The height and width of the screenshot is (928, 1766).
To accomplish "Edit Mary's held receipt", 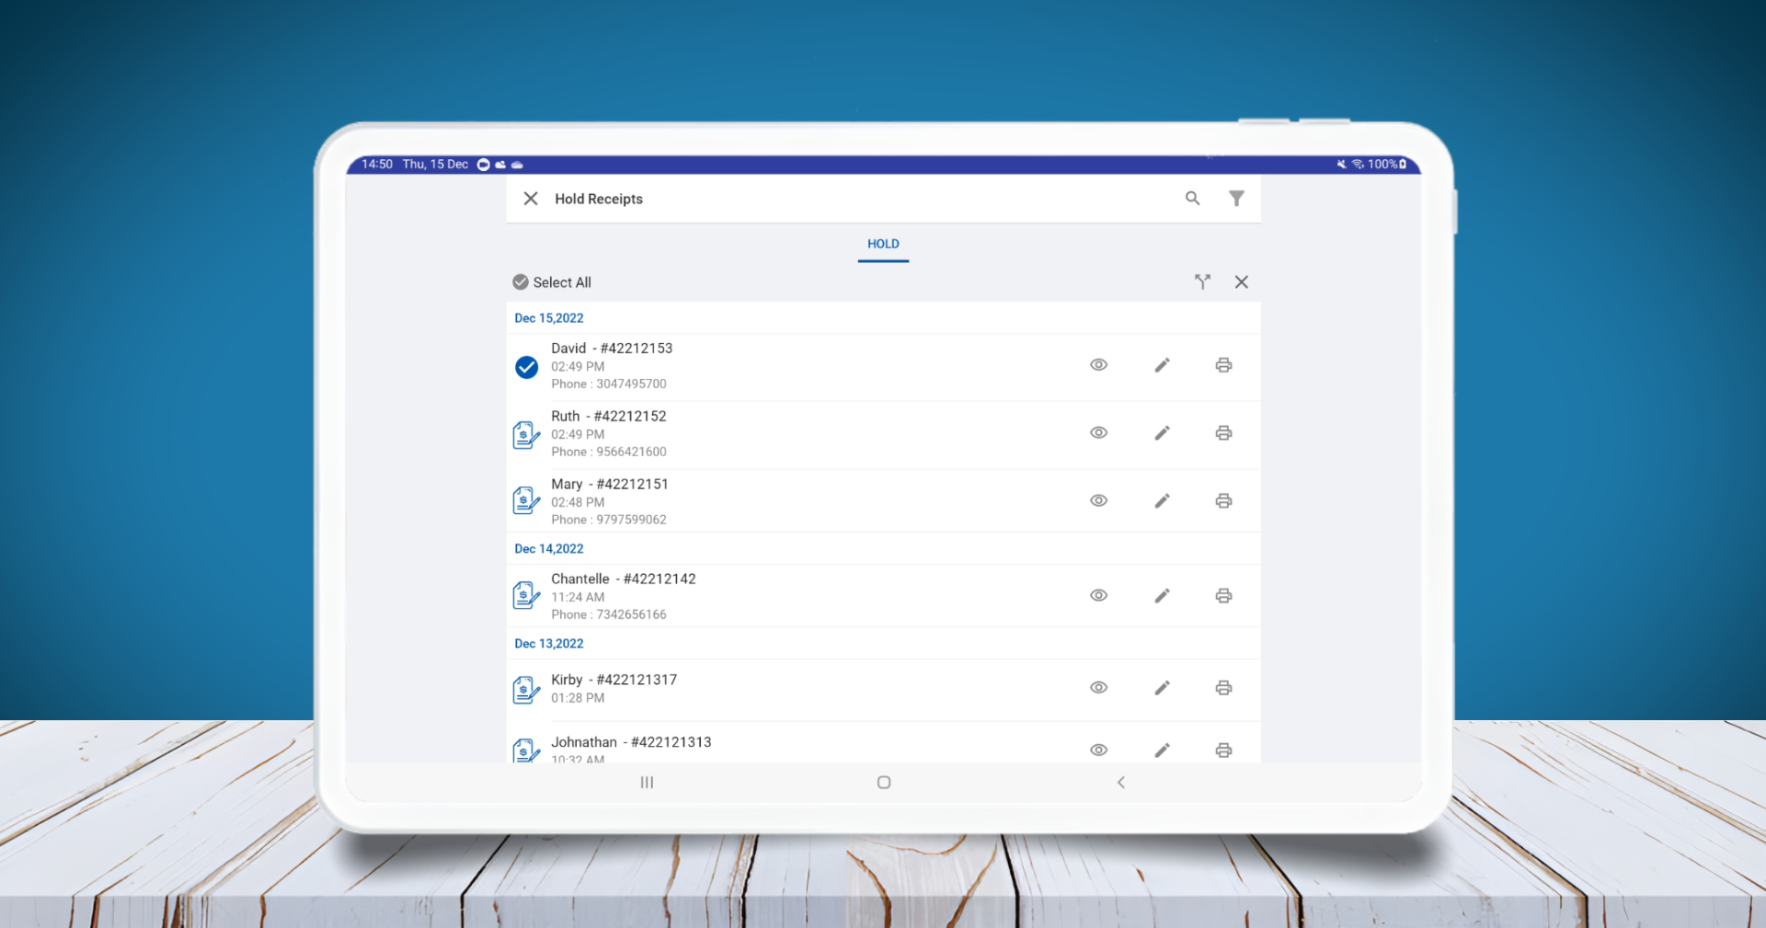I will point(1162,501).
